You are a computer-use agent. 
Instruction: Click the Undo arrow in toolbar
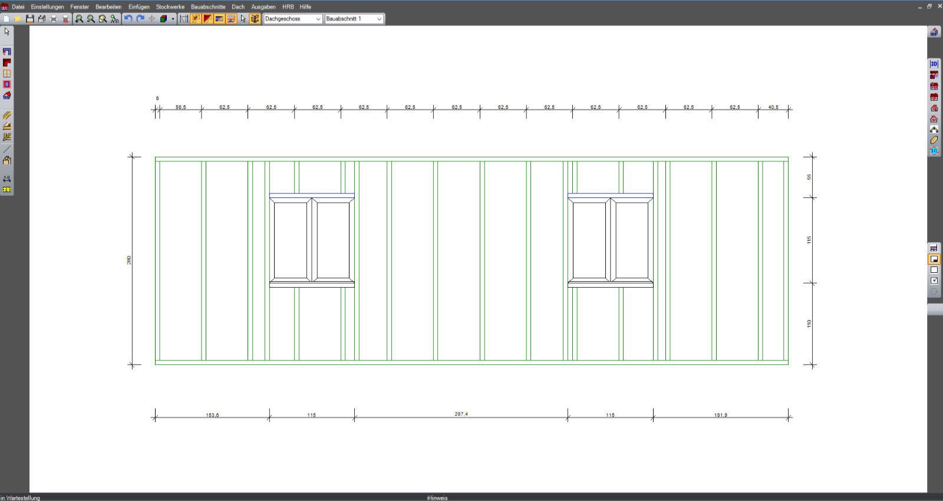[128, 19]
